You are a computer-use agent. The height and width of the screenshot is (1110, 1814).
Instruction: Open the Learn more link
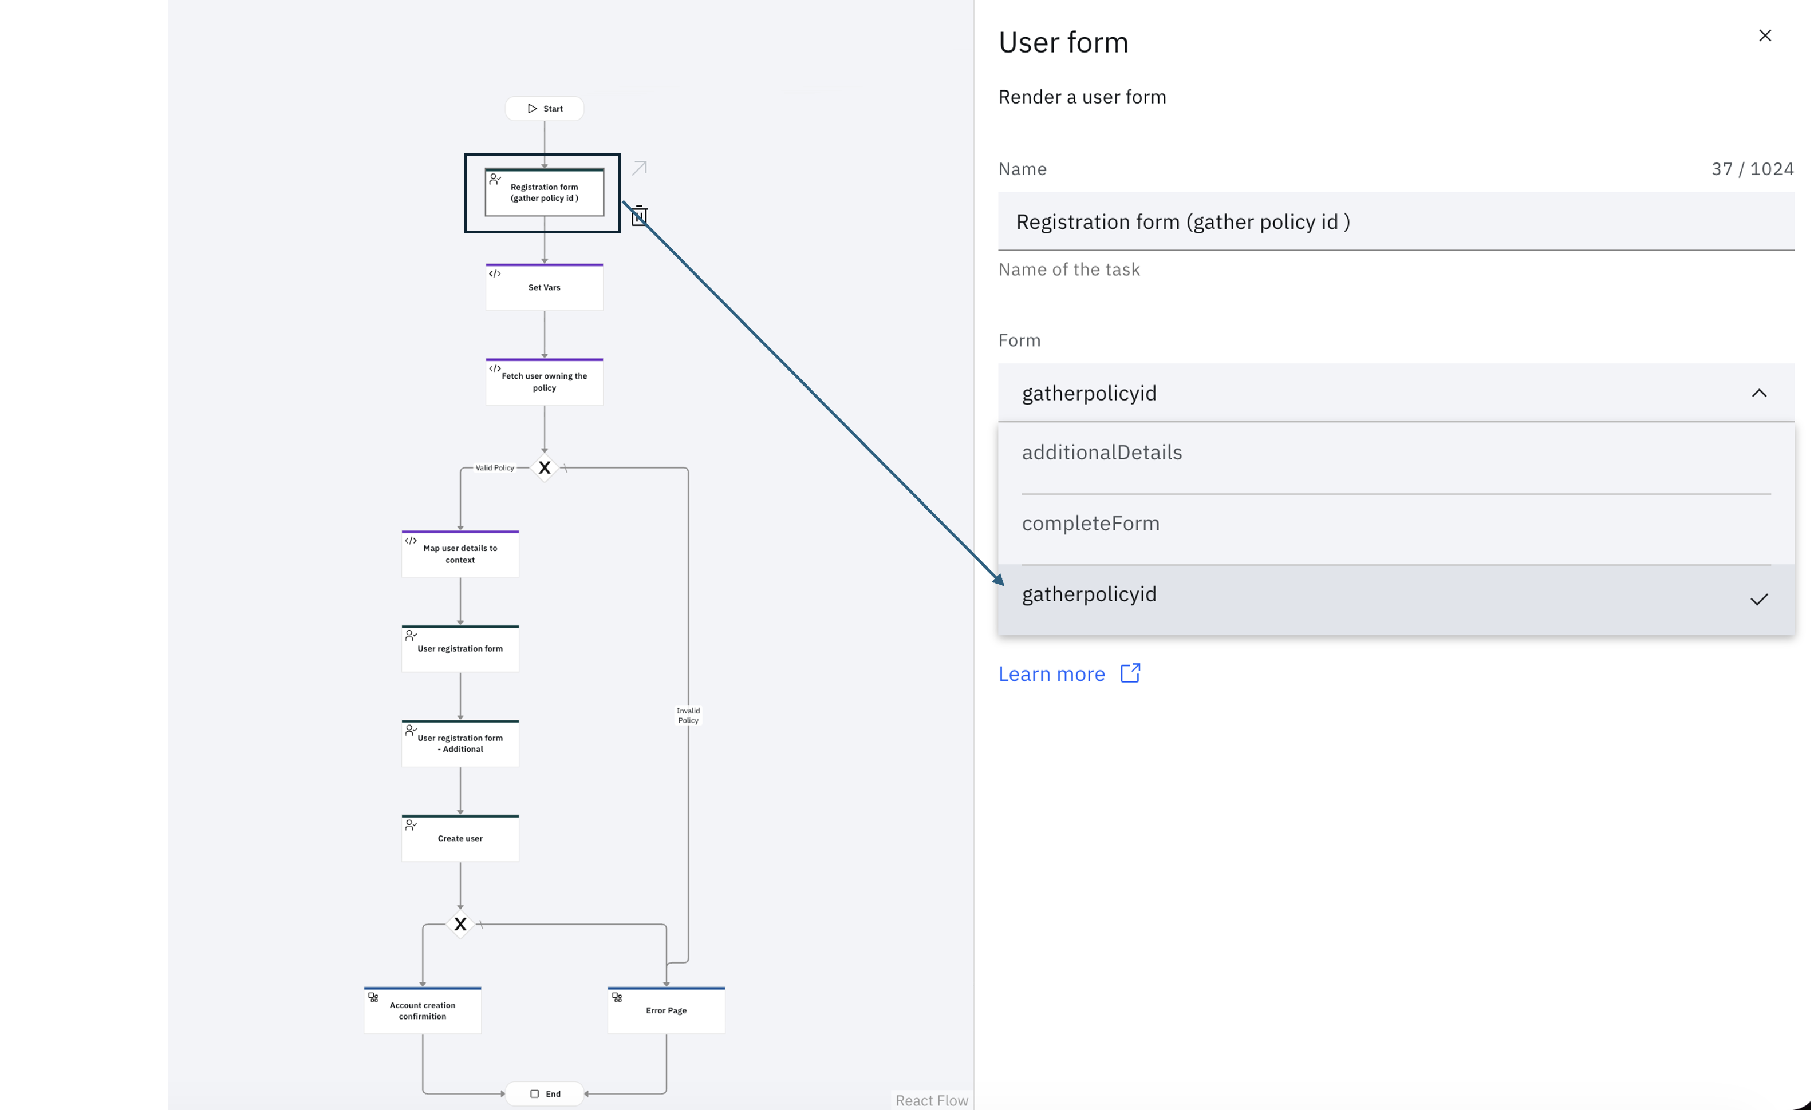(1051, 674)
